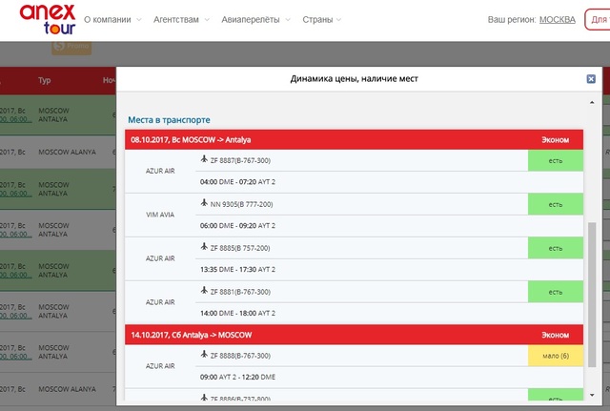Click flight NN 9305(B 777-200) text
The height and width of the screenshot is (411, 610).
[241, 204]
